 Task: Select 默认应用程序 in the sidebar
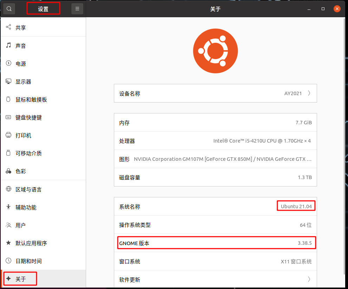coord(43,243)
